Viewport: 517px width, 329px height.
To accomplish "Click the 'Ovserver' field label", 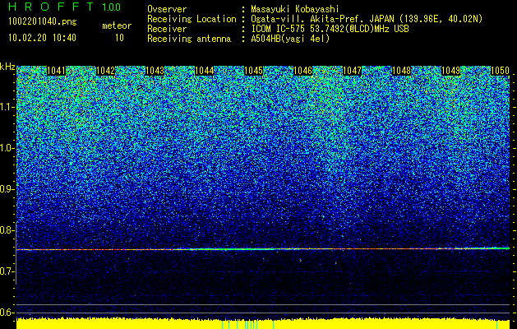I will (x=167, y=9).
